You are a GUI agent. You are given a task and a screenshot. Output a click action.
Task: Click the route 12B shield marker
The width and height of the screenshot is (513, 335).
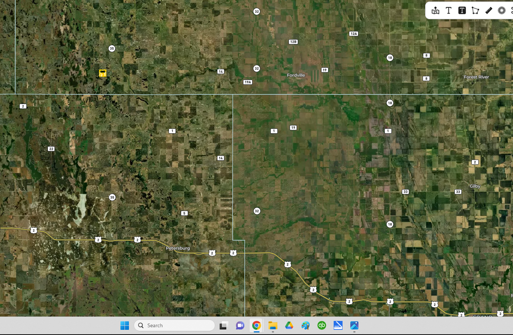293,42
